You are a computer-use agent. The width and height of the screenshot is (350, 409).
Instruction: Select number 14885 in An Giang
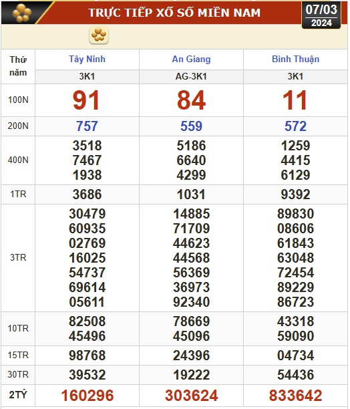click(191, 214)
